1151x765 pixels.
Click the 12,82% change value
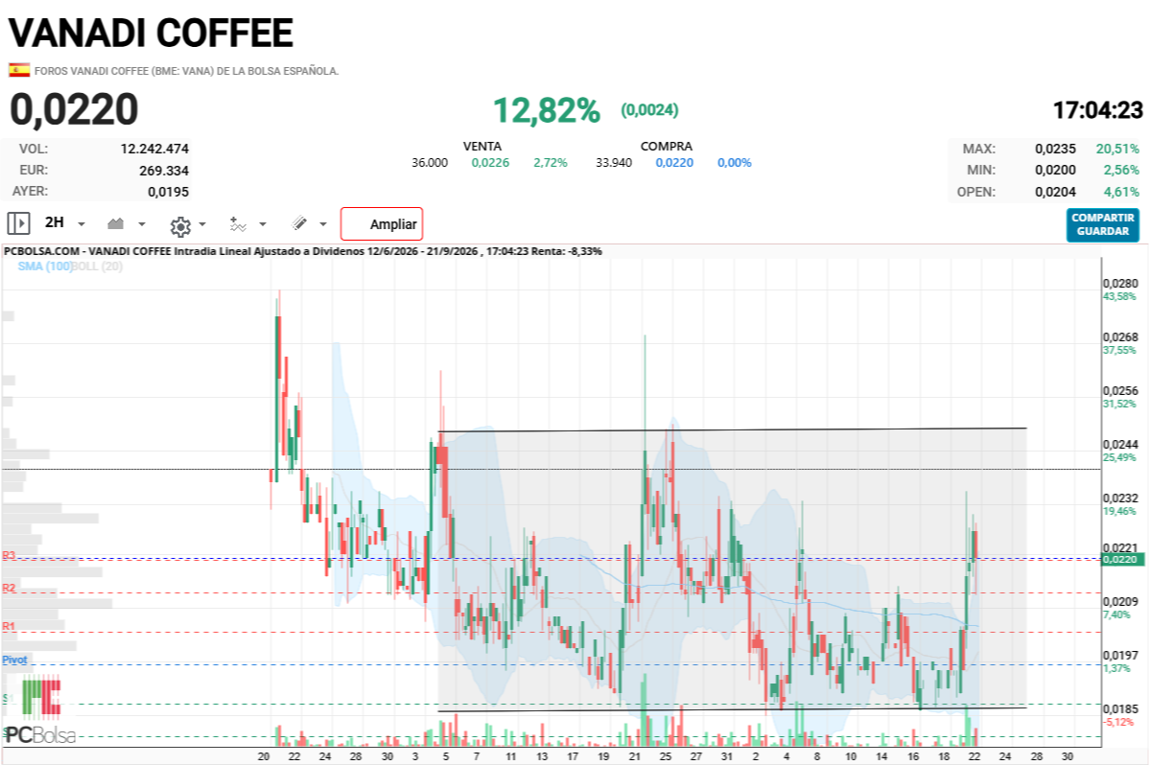click(x=546, y=110)
